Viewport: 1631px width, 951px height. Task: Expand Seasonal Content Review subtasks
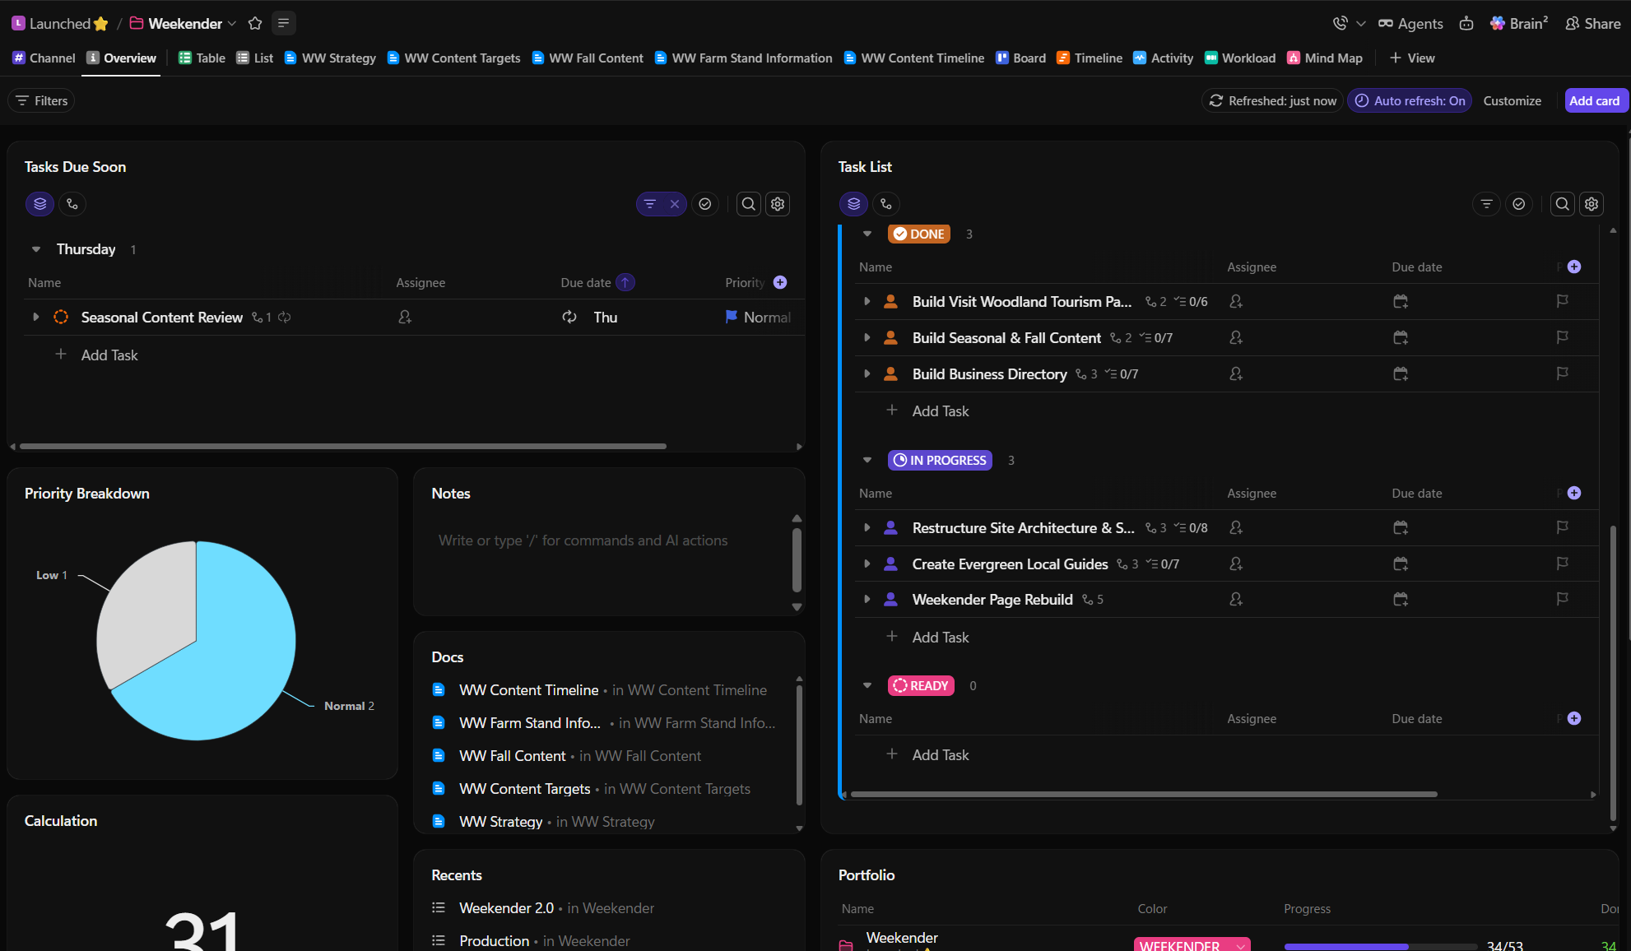[x=35, y=318]
